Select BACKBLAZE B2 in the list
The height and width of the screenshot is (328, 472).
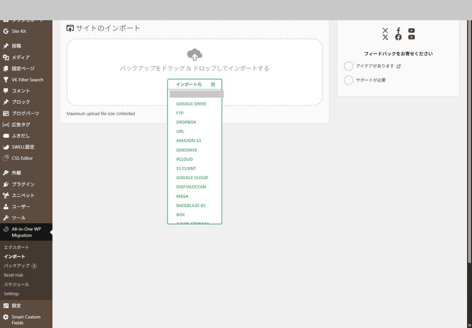tap(191, 205)
